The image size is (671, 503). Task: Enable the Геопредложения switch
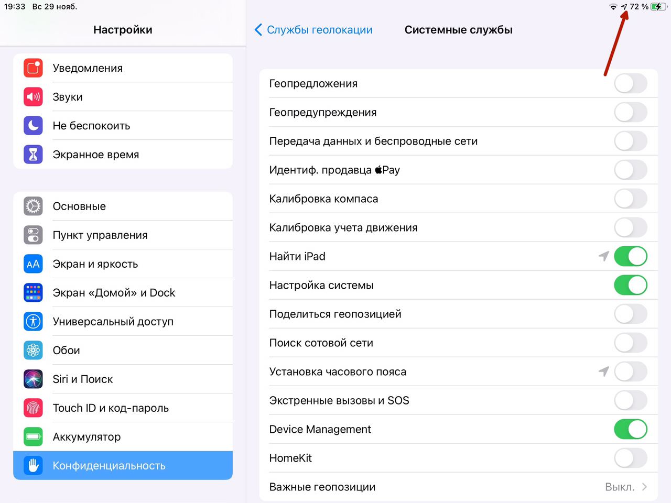click(x=630, y=84)
